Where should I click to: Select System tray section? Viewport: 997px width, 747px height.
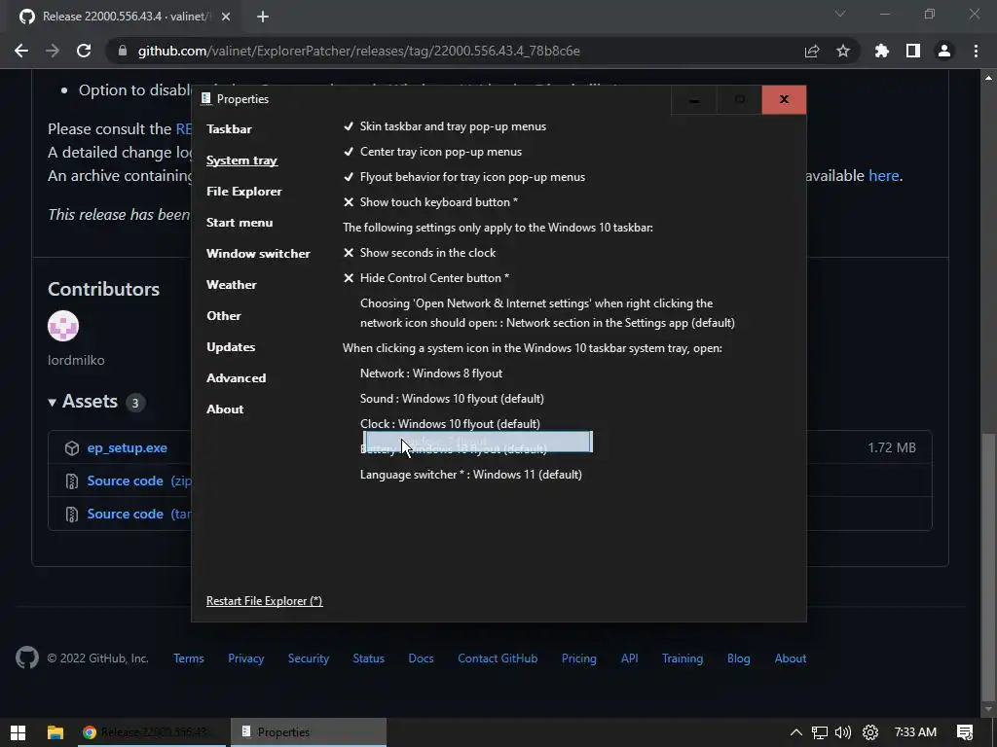(x=241, y=160)
